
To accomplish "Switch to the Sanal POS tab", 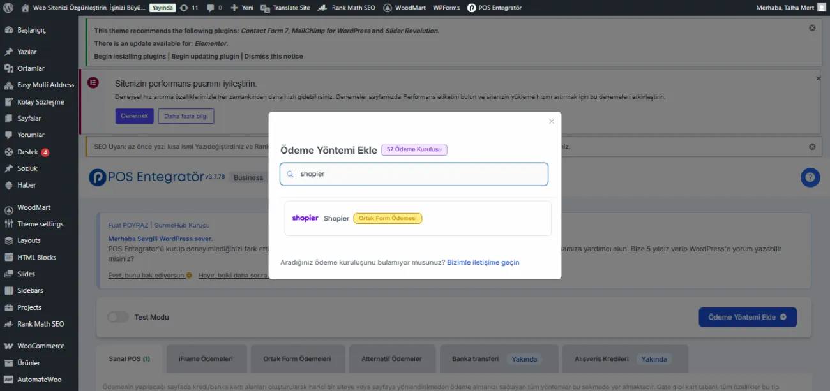I will coord(130,359).
